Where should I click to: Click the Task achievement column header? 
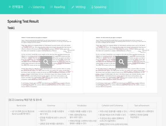point(142,106)
